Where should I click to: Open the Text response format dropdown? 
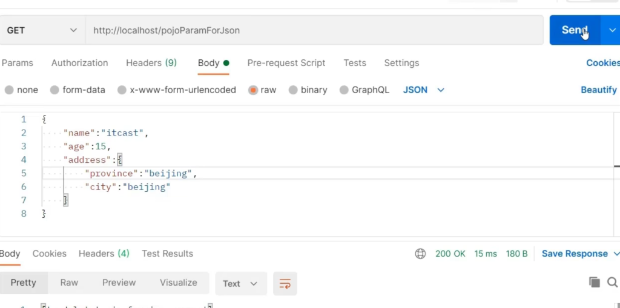(x=240, y=283)
